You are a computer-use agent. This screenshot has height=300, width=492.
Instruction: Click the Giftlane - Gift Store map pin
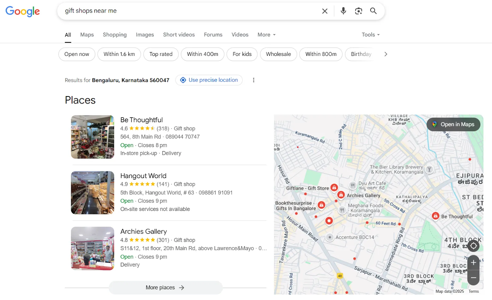click(334, 187)
